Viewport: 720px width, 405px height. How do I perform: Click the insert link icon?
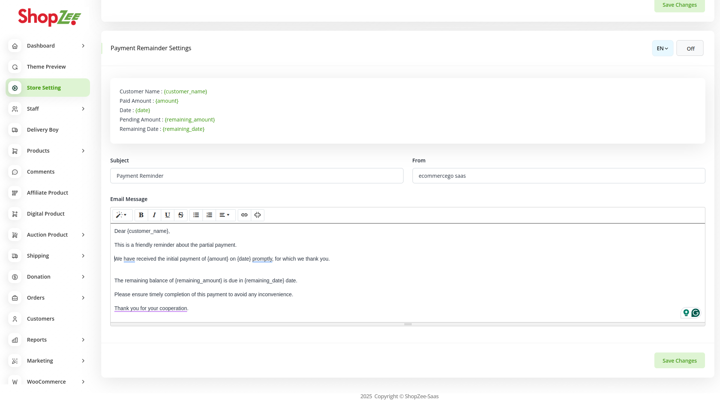point(244,215)
